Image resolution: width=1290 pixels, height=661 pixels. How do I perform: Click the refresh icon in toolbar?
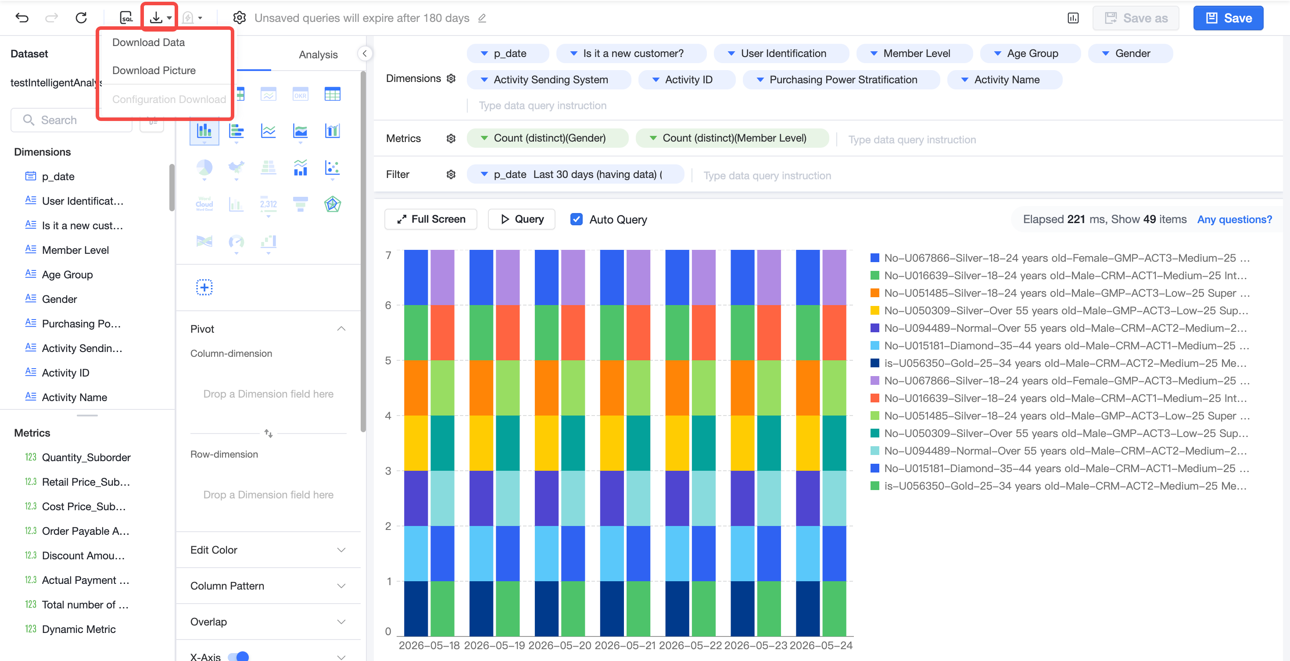click(81, 18)
